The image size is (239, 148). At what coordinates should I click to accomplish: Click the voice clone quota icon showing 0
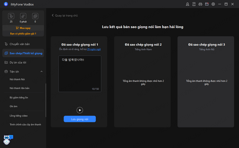point(35,16)
